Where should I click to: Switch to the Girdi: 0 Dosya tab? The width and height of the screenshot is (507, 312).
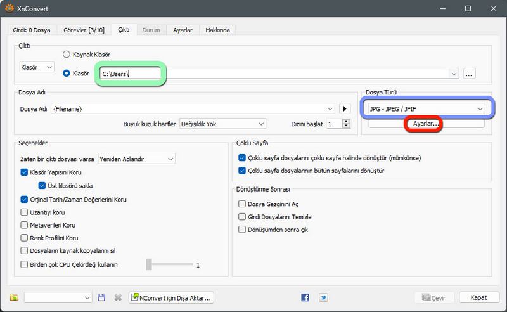point(32,30)
